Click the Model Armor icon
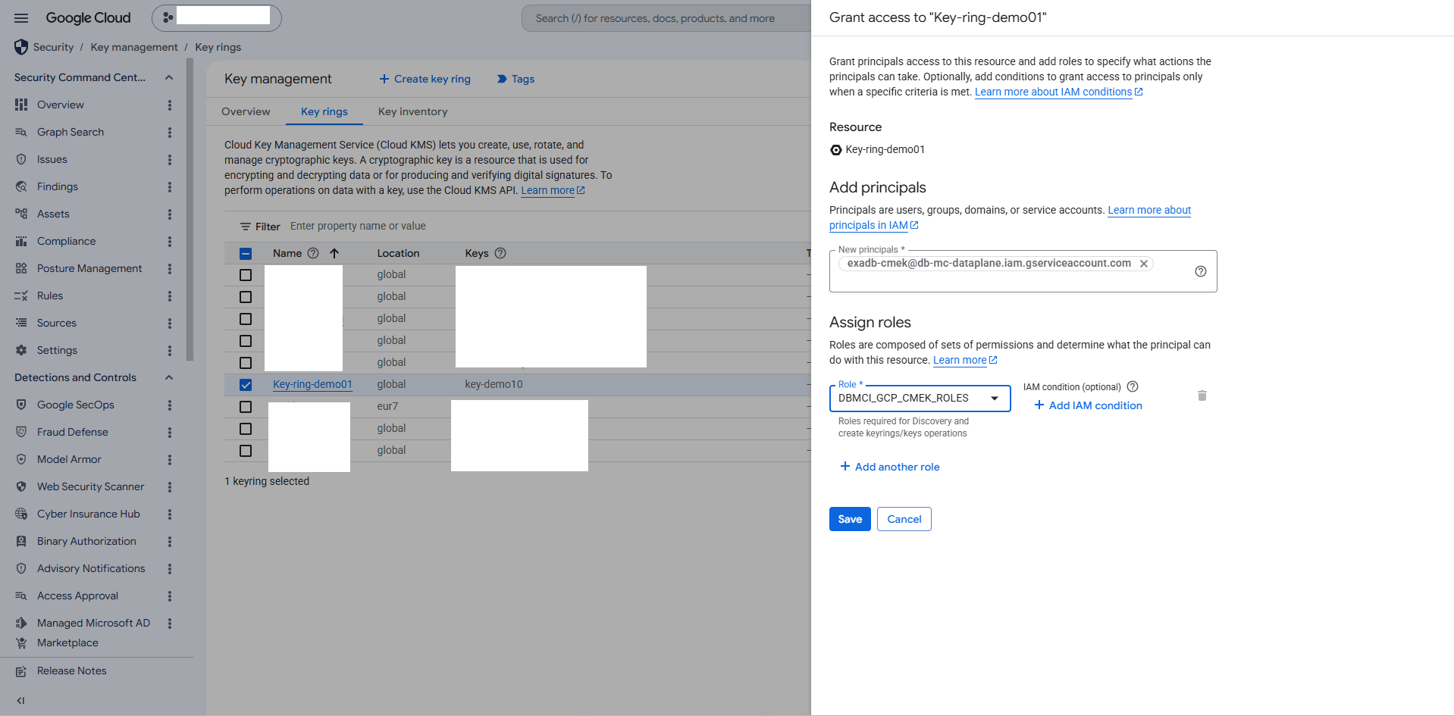Image resolution: width=1454 pixels, height=716 pixels. click(x=21, y=459)
